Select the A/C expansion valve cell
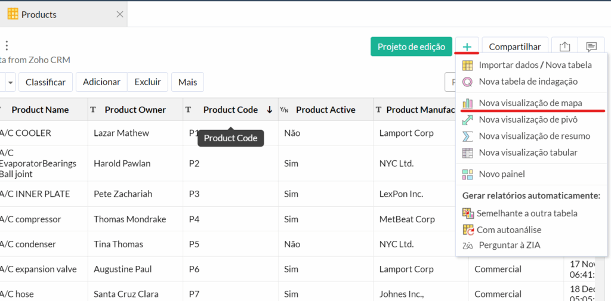The height and width of the screenshot is (301, 611). pos(44,269)
